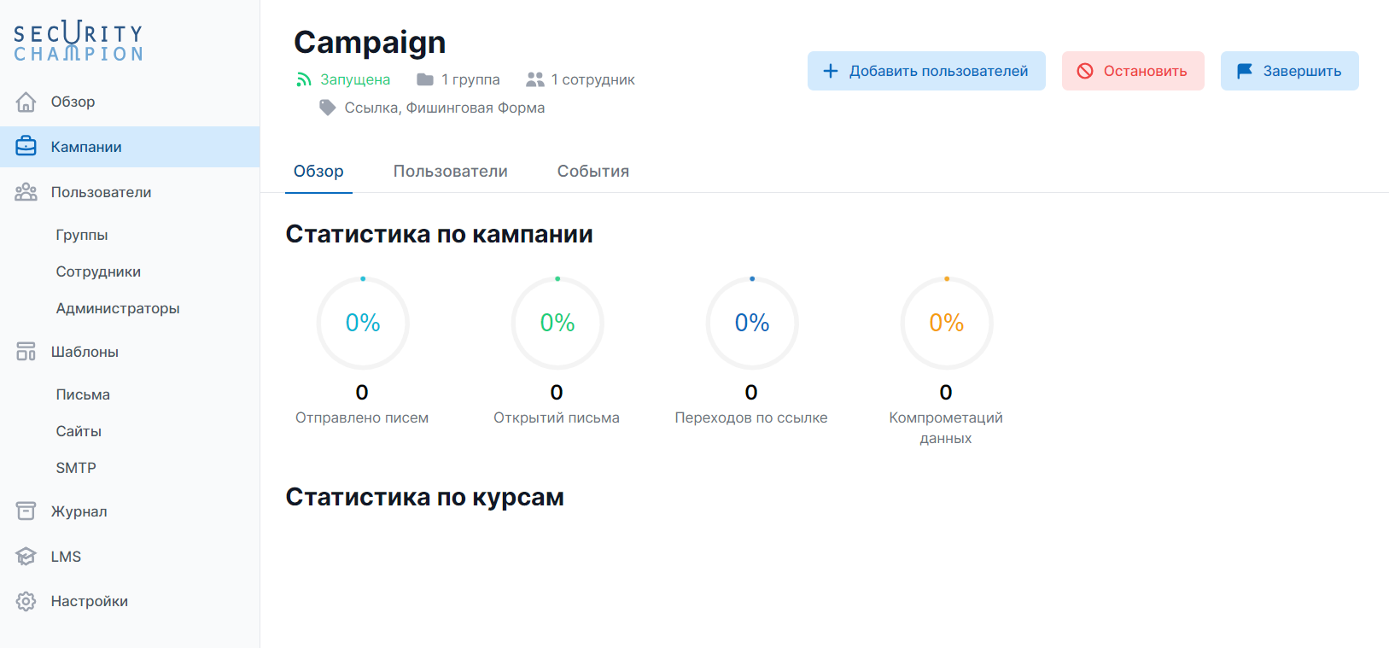The height and width of the screenshot is (648, 1389).
Task: Click the Security Champion logo
Action: point(79,41)
